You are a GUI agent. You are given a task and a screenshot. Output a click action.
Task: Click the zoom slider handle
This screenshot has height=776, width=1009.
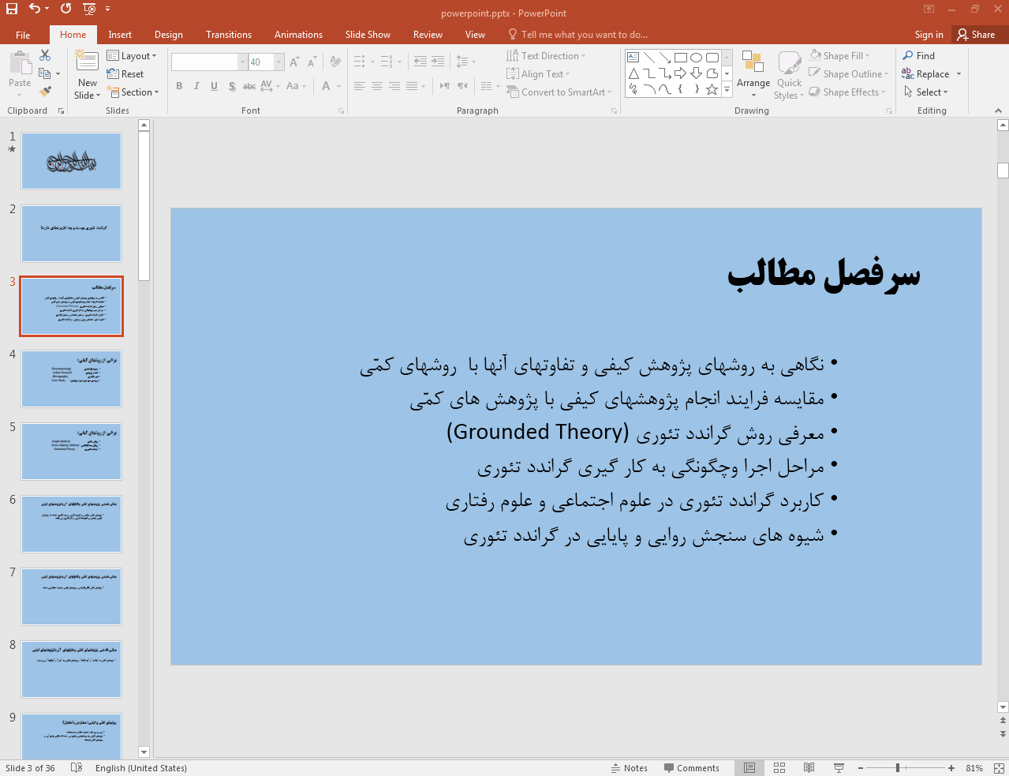(898, 768)
